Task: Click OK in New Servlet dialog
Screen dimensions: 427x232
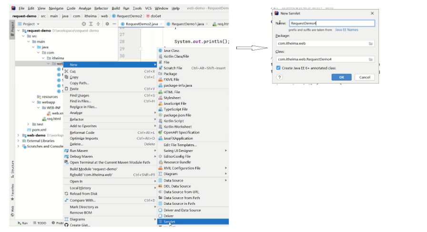Action: point(342,77)
